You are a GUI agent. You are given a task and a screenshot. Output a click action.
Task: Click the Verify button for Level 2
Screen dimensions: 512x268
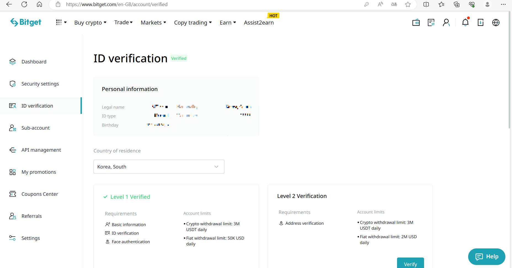pyautogui.click(x=410, y=263)
